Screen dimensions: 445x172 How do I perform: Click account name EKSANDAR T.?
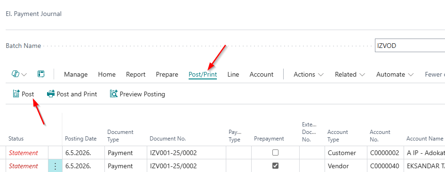click(426, 166)
